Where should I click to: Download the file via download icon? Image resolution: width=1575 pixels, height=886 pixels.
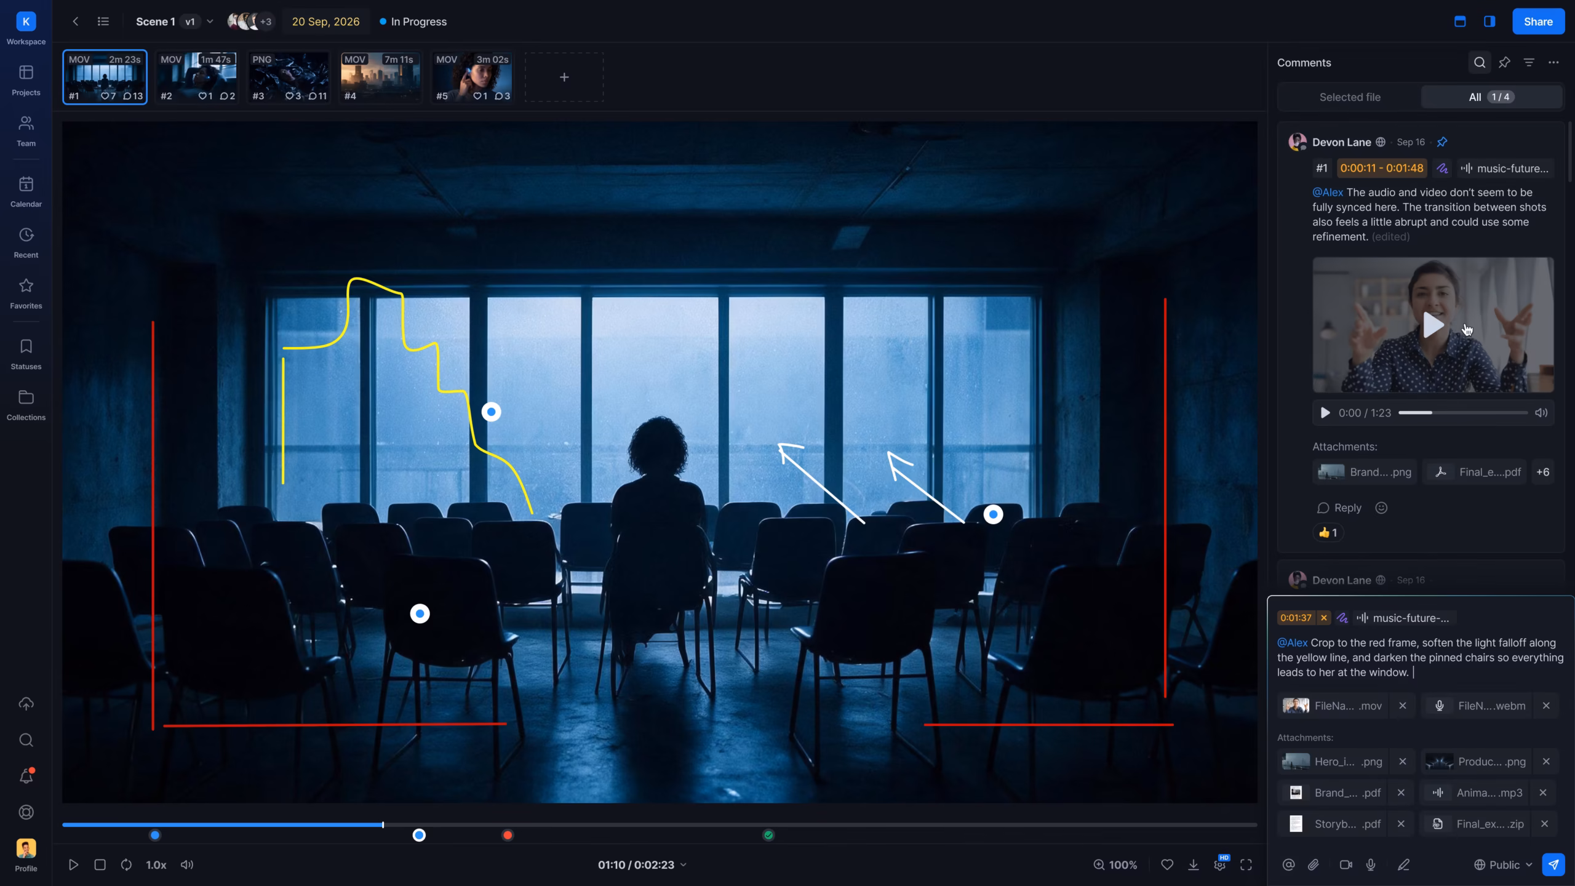click(1193, 864)
